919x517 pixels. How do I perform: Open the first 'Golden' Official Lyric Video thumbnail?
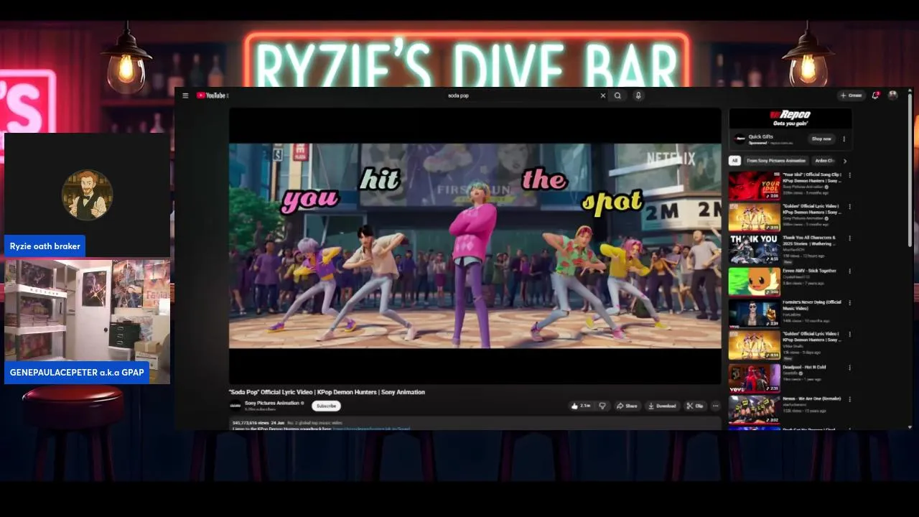pyautogui.click(x=755, y=218)
